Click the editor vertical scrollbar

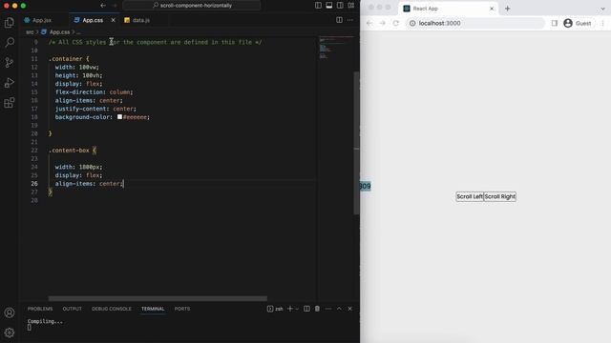point(356,143)
